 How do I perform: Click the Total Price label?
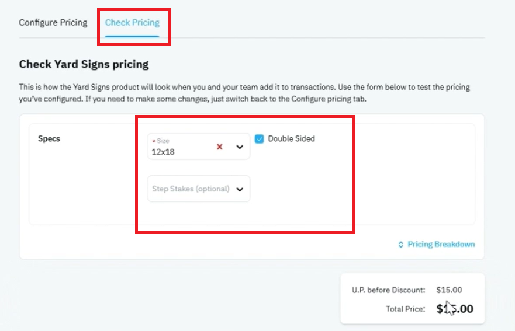(x=405, y=309)
